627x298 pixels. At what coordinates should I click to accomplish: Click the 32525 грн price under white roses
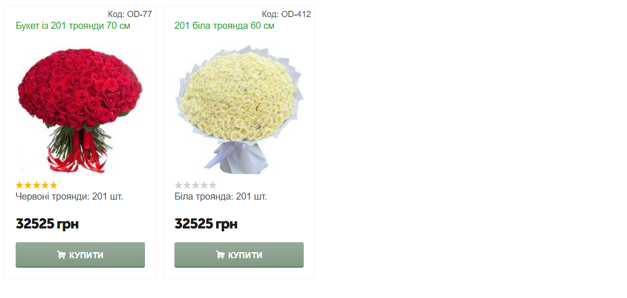point(206,224)
